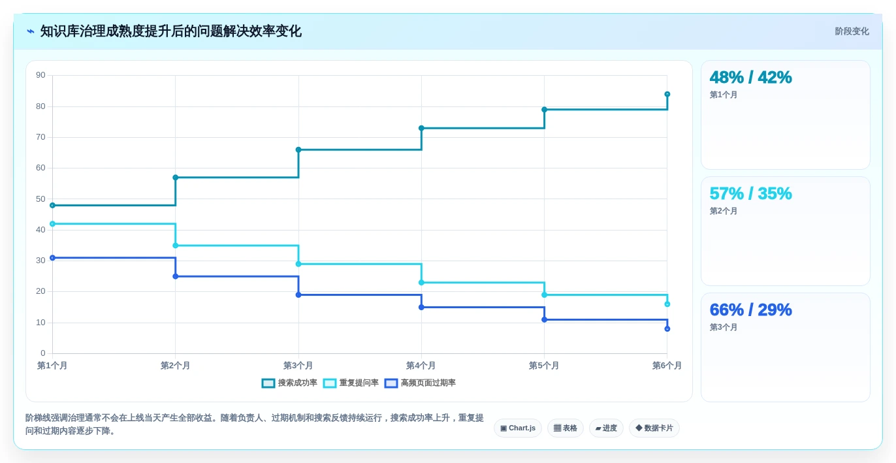Toggle the 搜索成功率 legend item

point(289,383)
